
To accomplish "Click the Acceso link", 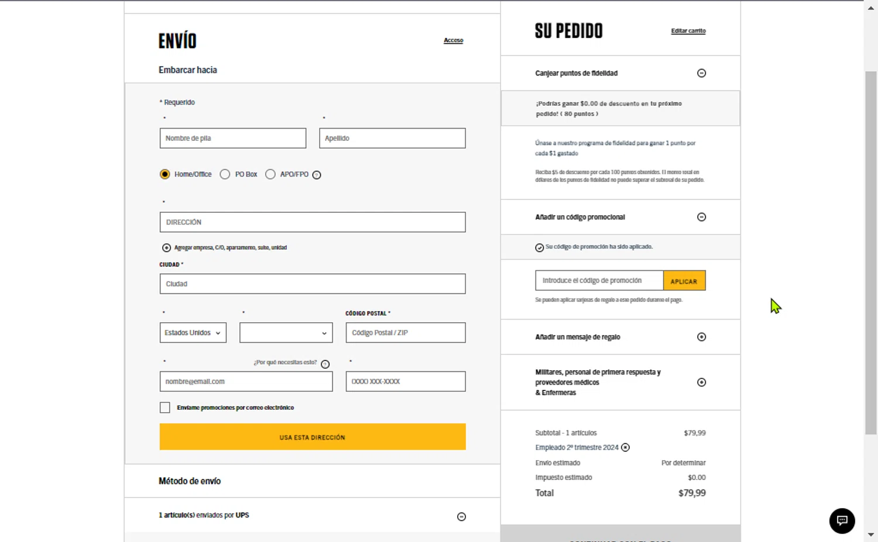I will click(454, 40).
